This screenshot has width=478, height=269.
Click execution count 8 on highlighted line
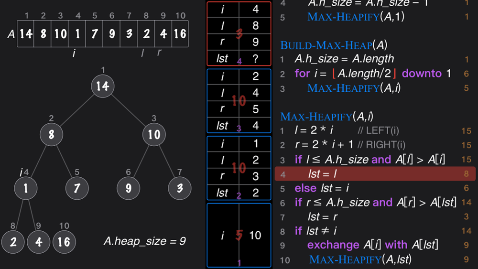(466, 173)
